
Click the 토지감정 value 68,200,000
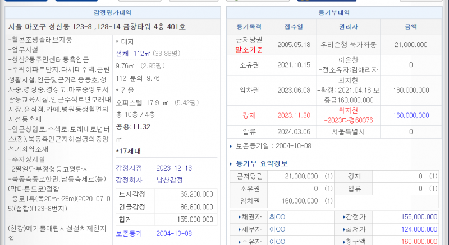pos(197,195)
